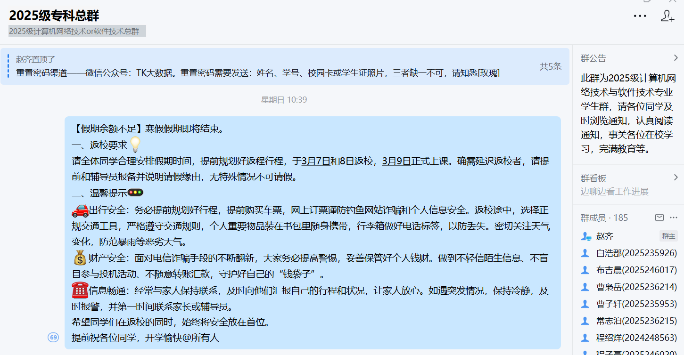This screenshot has height=355, width=684.
Task: Open the three-dot menu beside 群成员
Action: 674,218
